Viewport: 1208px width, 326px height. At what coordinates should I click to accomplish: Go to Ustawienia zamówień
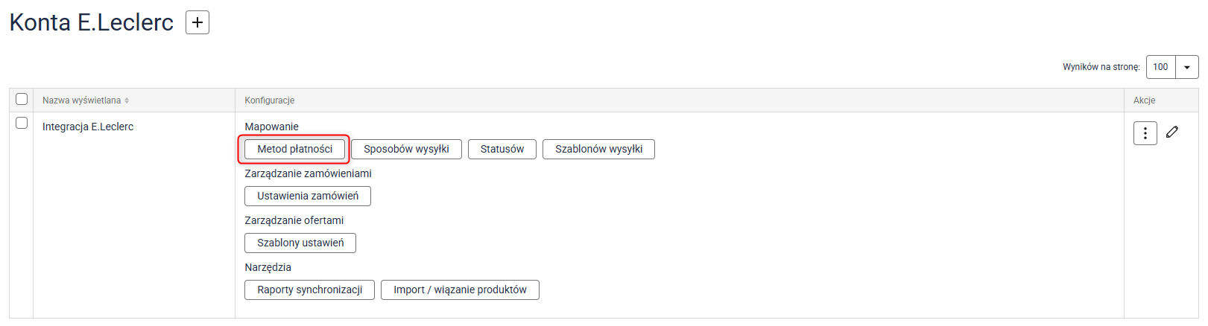pyautogui.click(x=308, y=196)
